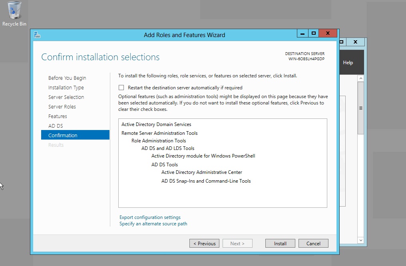Select AD DS Snap-Ins and Command-Line Tools

coord(206,181)
